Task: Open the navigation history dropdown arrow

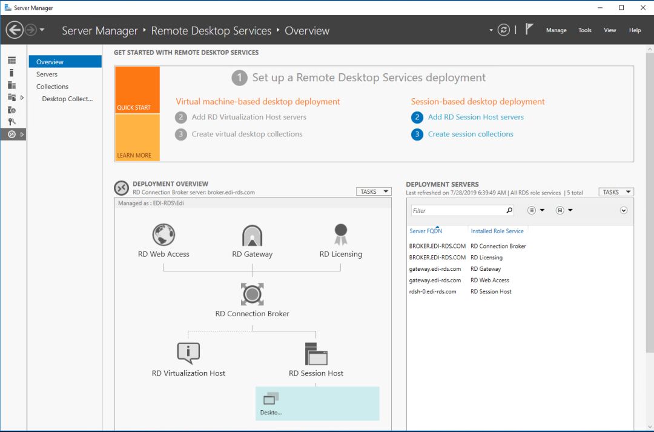Action: (42, 30)
